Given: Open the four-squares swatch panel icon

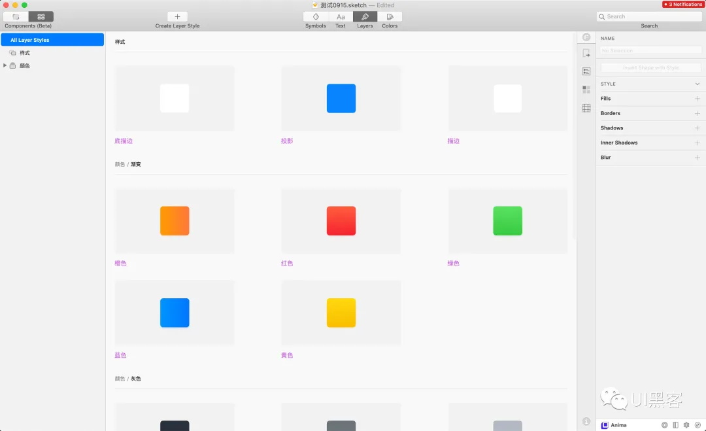Looking at the screenshot, I should (586, 90).
